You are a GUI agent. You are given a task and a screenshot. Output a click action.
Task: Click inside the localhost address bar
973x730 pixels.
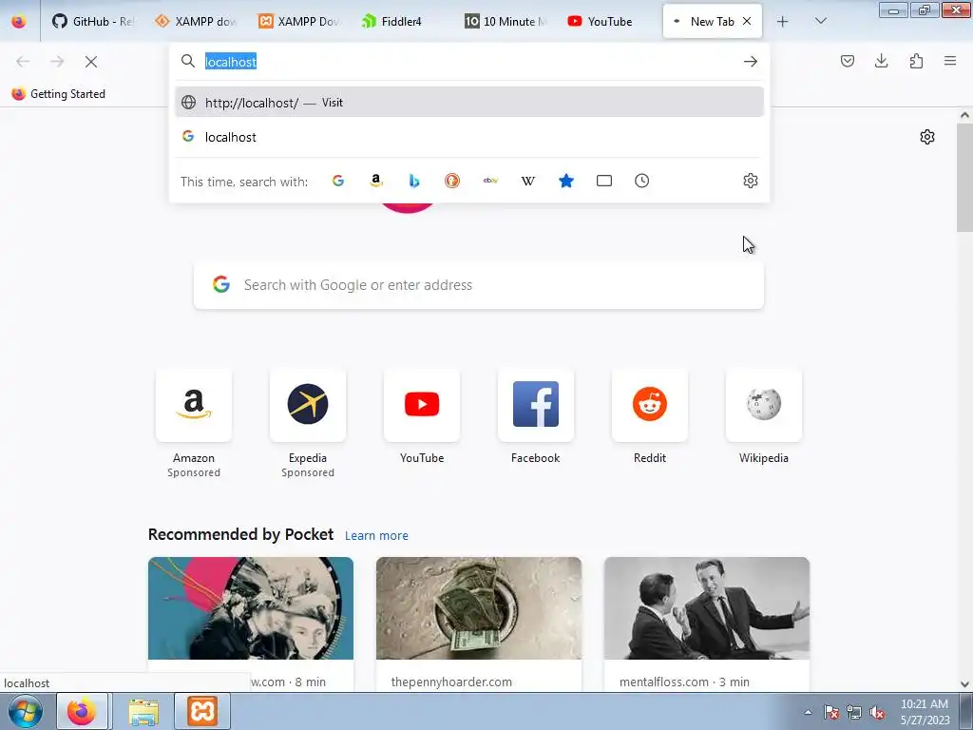471,62
